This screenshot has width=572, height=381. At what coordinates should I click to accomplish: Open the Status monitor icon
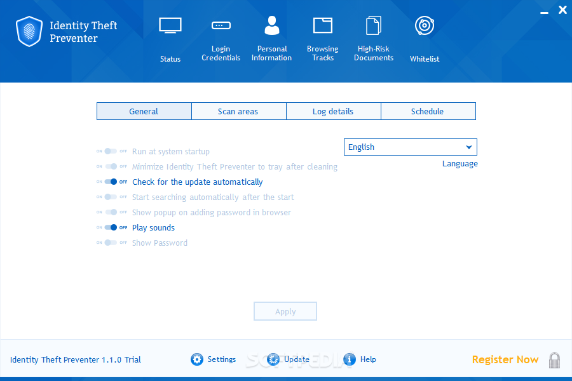point(170,25)
